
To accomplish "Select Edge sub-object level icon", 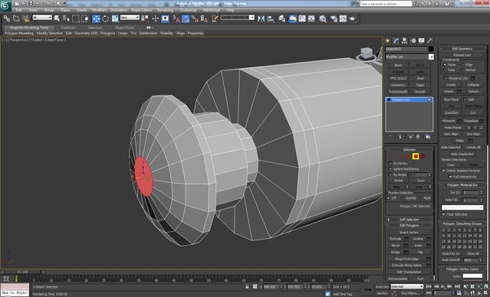I will pyautogui.click(x=402, y=156).
